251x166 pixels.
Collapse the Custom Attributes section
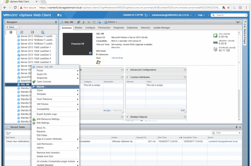127,77
